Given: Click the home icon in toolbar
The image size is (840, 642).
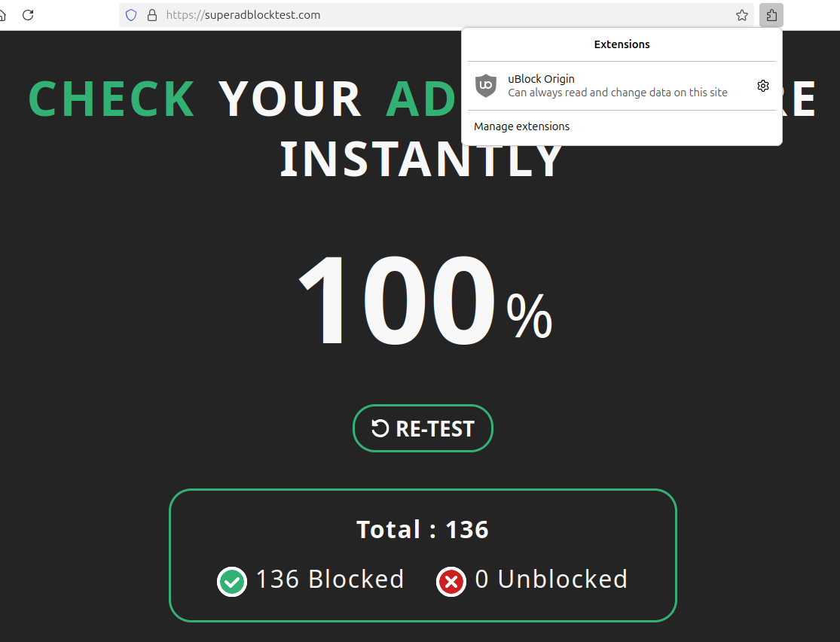Looking at the screenshot, I should click(2, 15).
